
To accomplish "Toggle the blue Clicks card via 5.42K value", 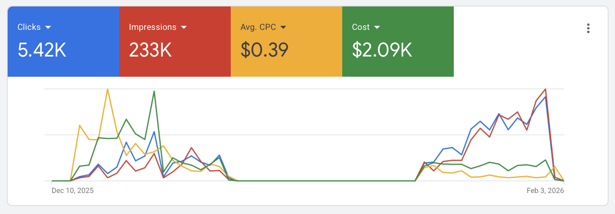I will 42,50.
